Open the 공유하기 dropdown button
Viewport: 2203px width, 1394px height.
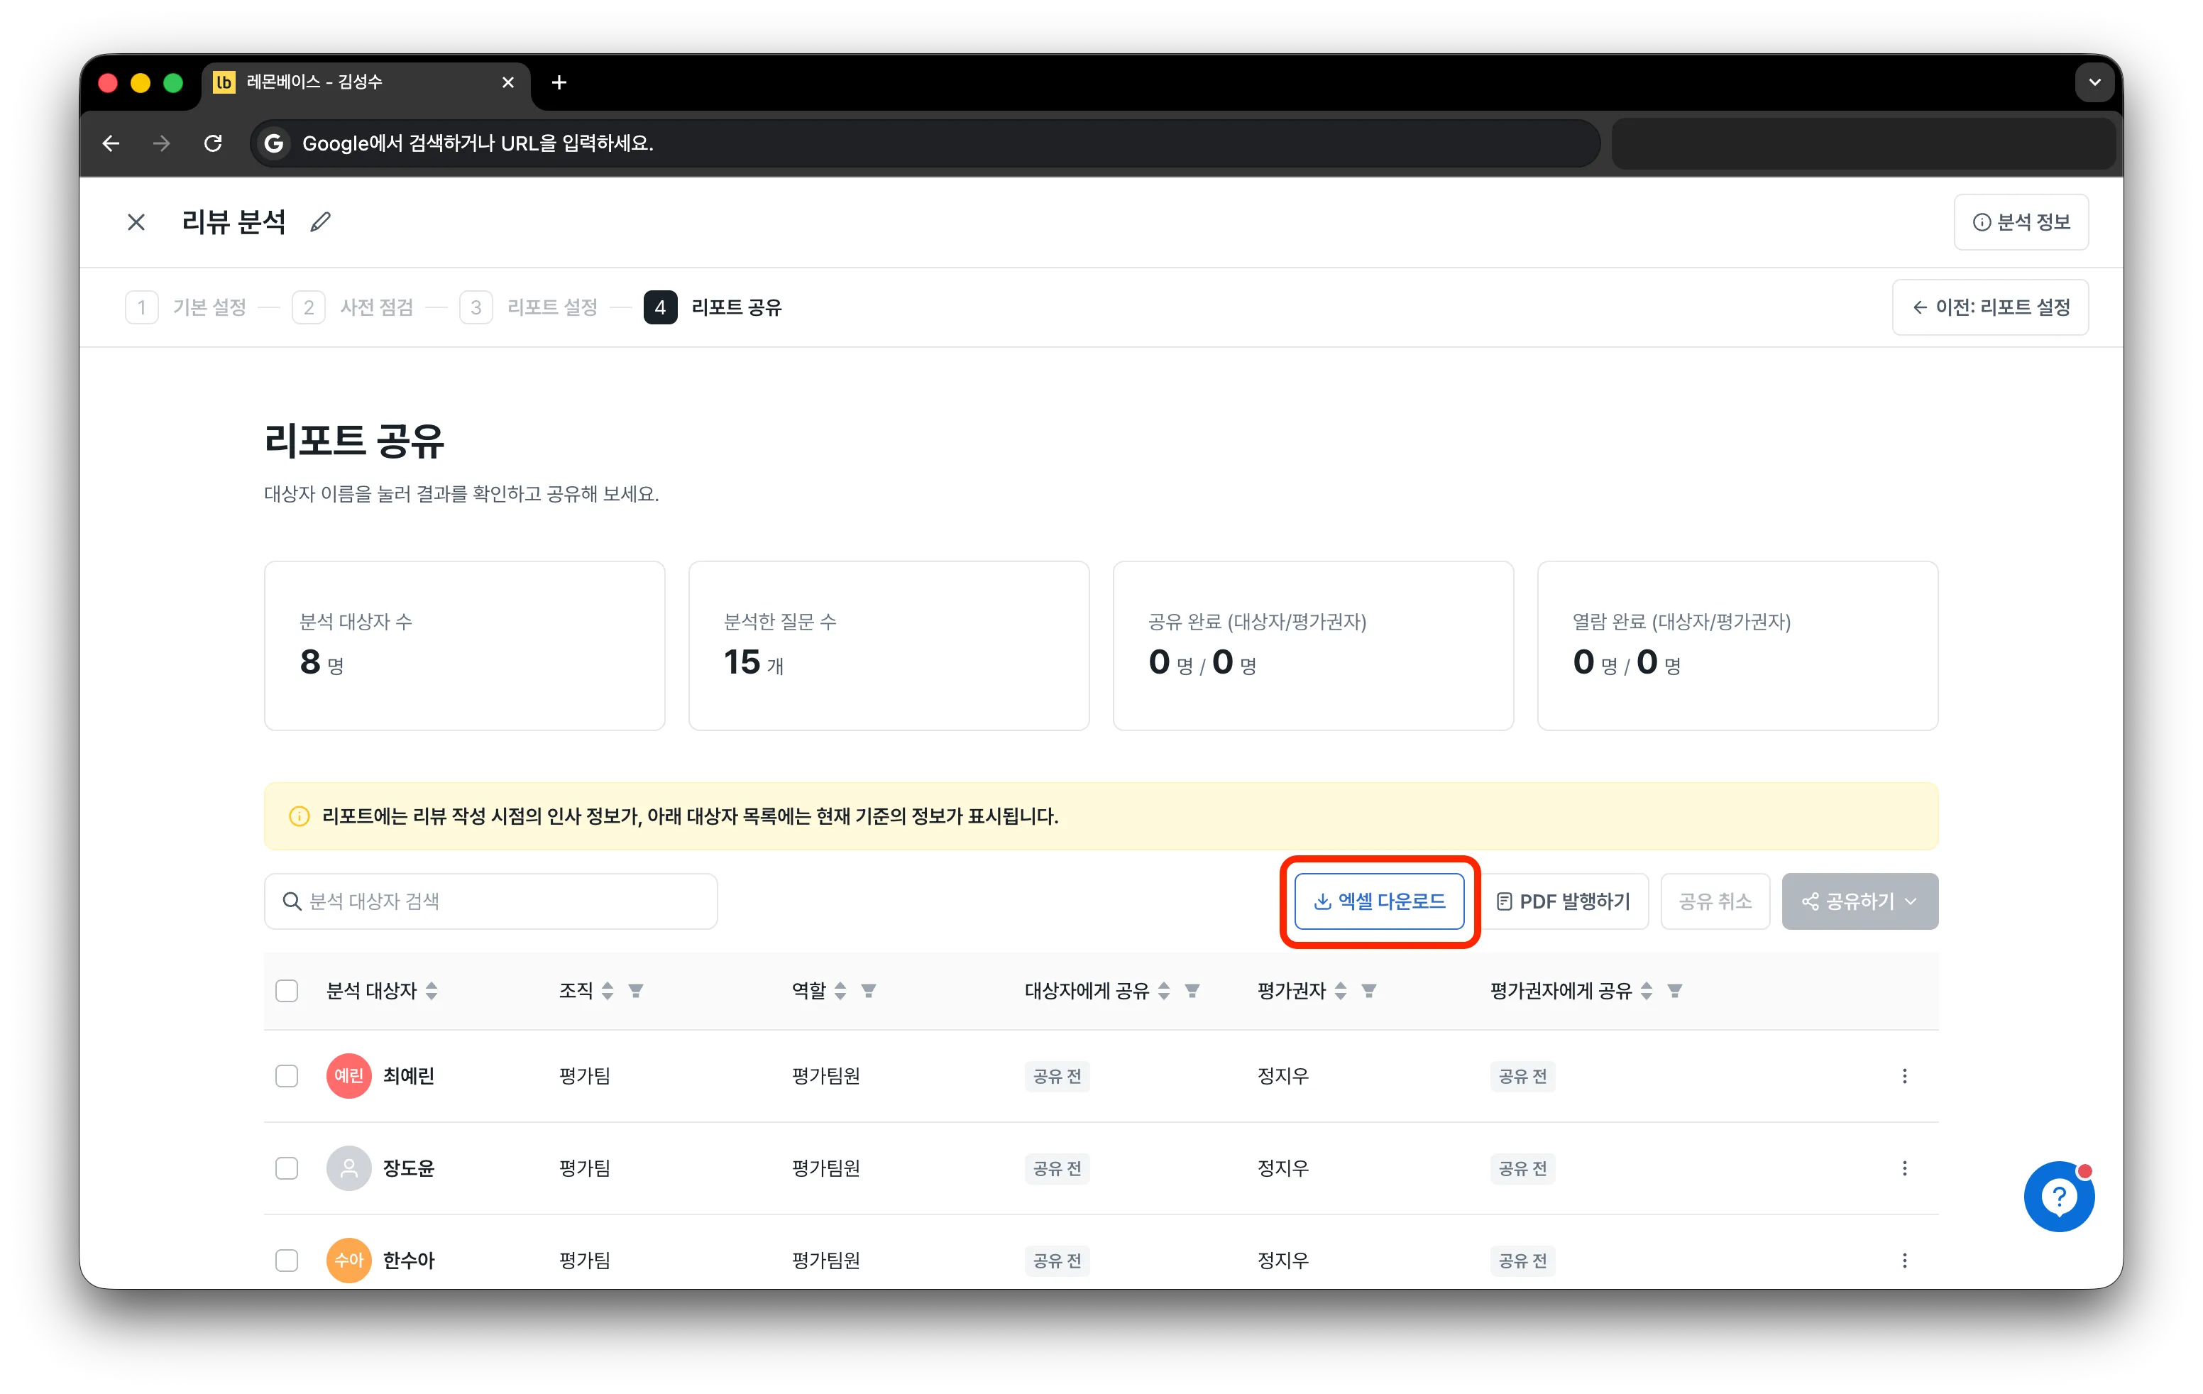pos(1859,901)
